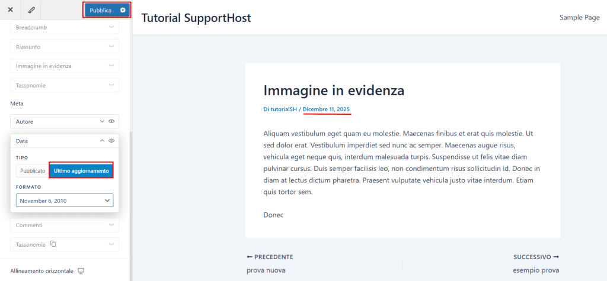Viewport: 607px width, 281px height.
Task: Show the hidden Commenti element
Action: pyautogui.click(x=111, y=225)
